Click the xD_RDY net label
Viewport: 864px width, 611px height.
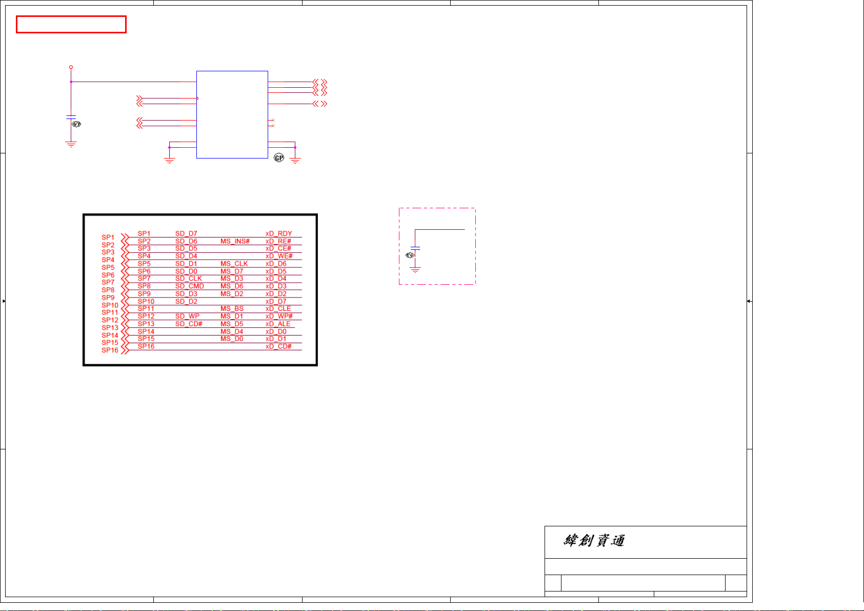(x=278, y=233)
